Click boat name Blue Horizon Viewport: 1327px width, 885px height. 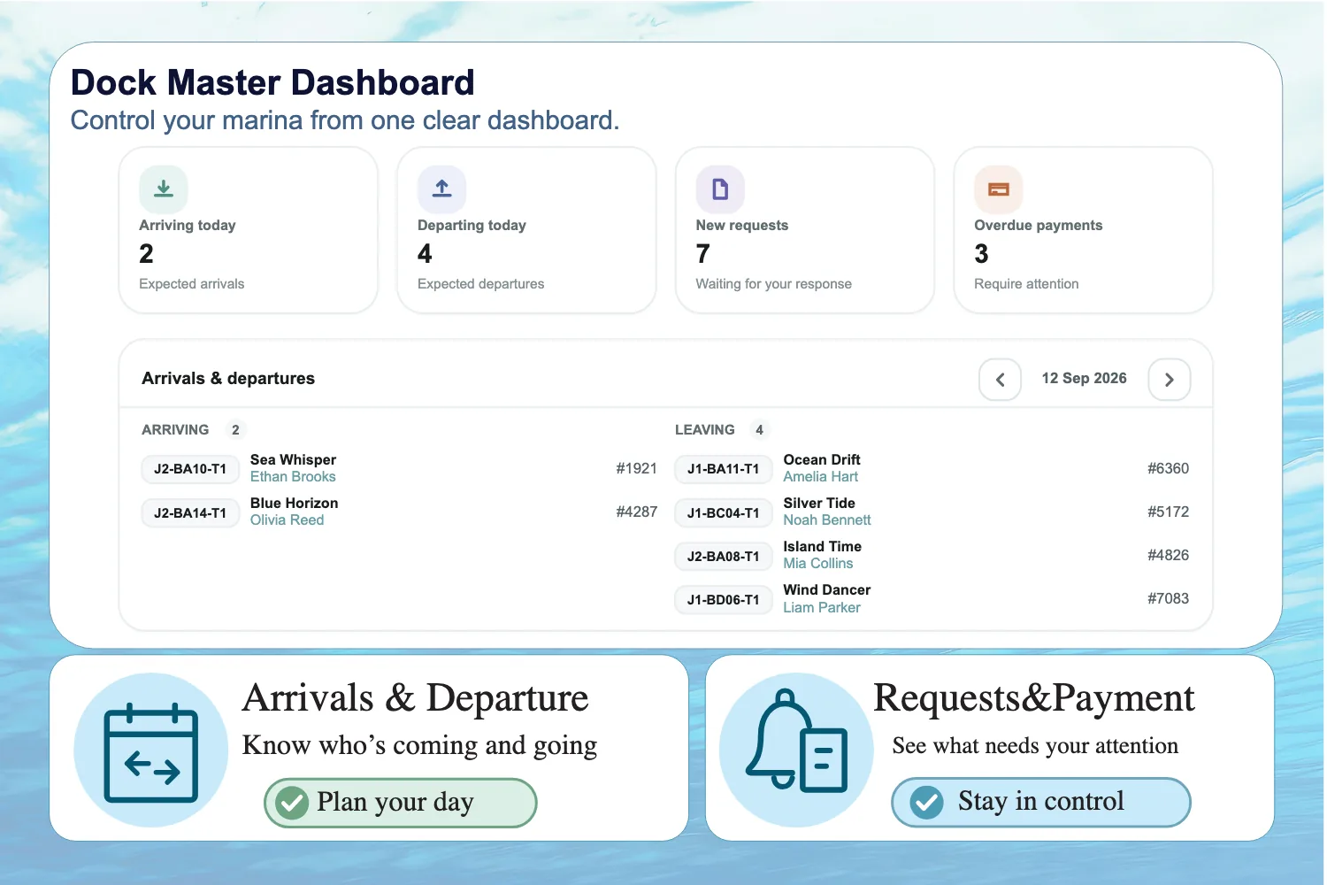(295, 504)
